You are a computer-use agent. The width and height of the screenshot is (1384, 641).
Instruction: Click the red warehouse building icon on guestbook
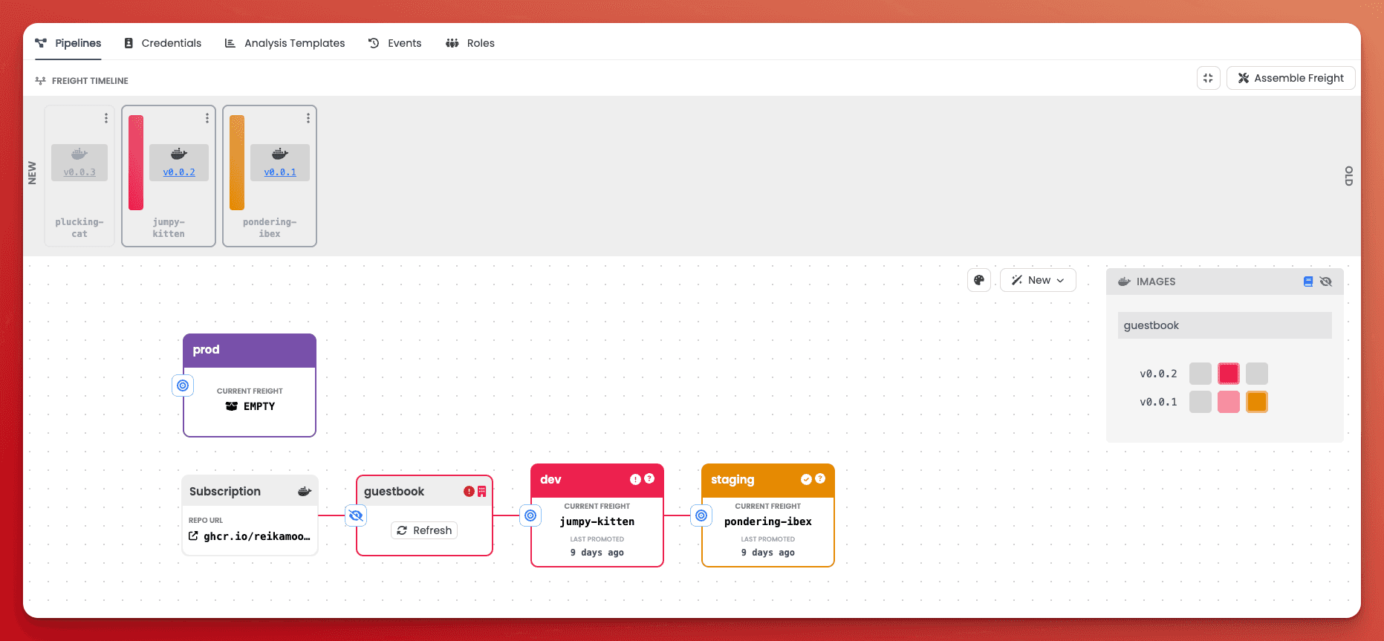pyautogui.click(x=482, y=491)
